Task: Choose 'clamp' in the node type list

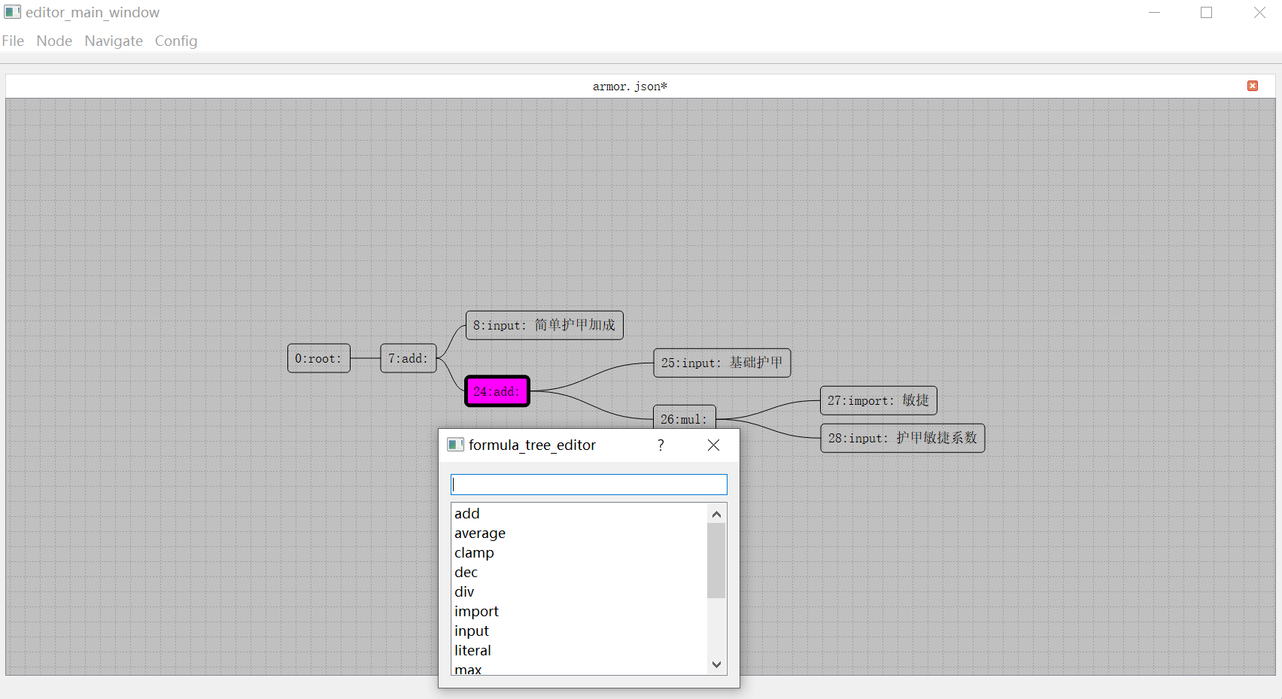Action: coord(474,553)
